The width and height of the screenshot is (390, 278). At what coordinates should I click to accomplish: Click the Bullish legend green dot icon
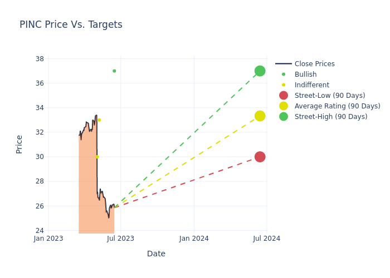click(x=284, y=75)
